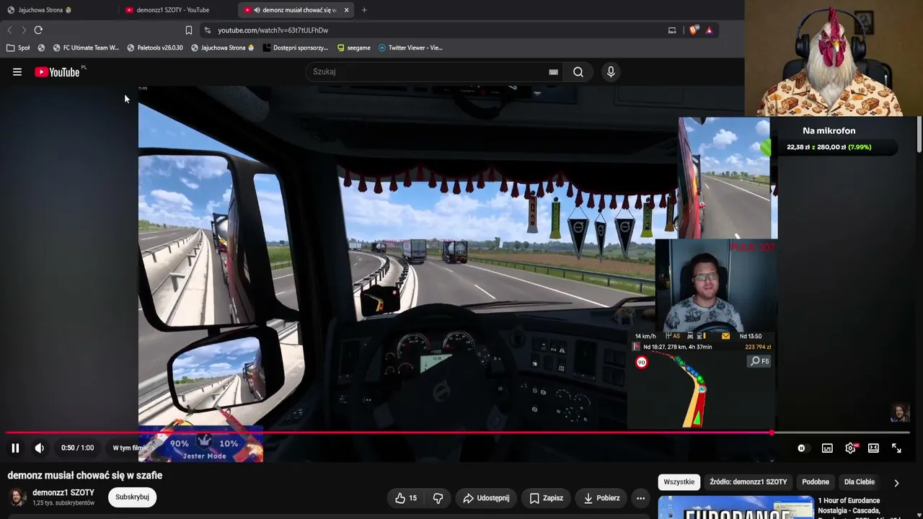Click the page vertical scrollbar
923x519 pixels.
(x=919, y=133)
